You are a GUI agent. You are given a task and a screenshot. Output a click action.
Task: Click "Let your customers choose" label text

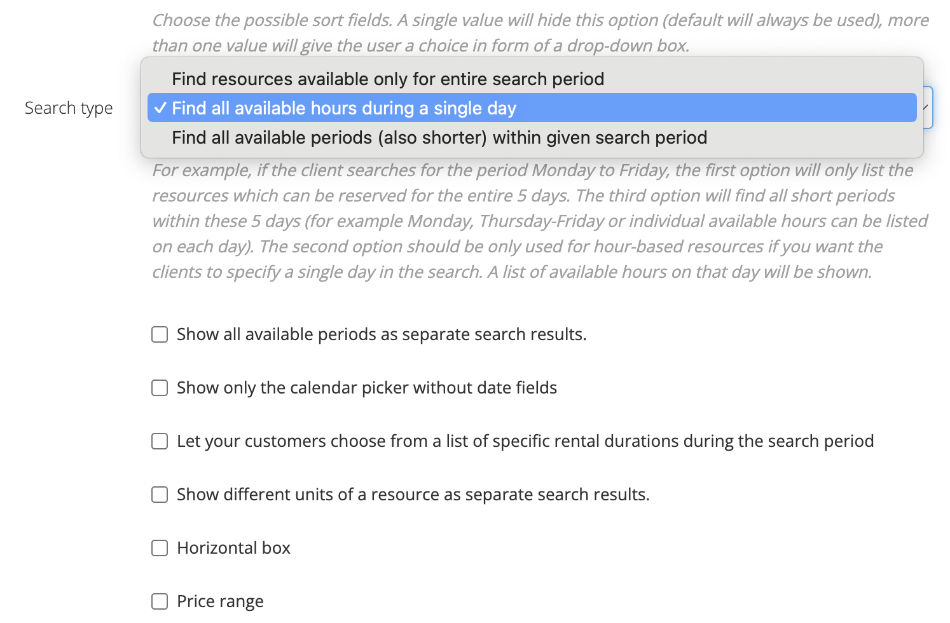point(525,441)
